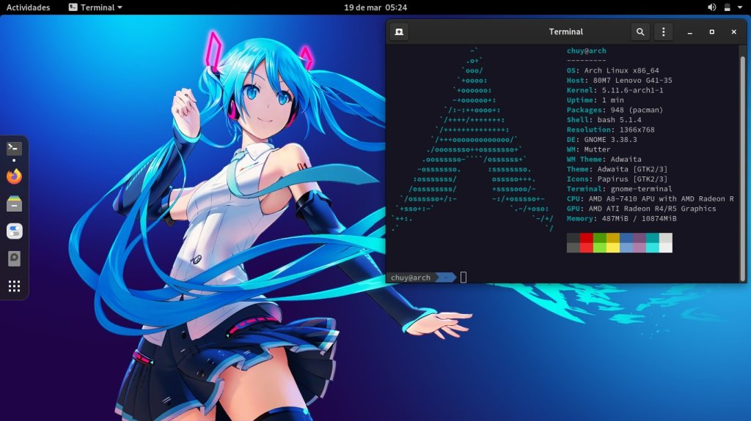Viewport: 751px width, 421px height.
Task: Open the calendar from the clock date
Action: coord(375,7)
